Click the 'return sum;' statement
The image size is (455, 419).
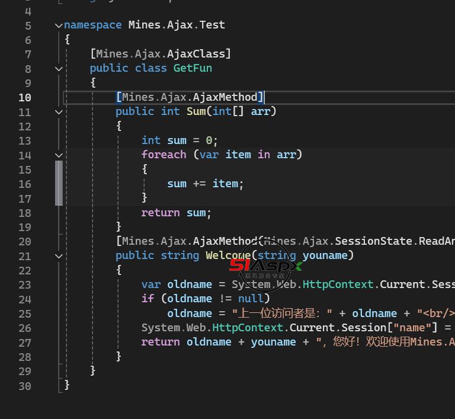(x=176, y=213)
